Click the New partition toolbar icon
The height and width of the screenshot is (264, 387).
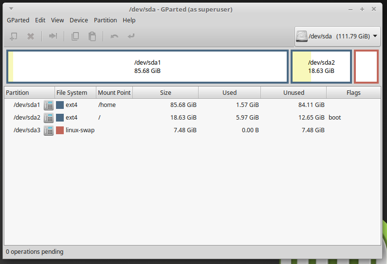click(x=14, y=36)
